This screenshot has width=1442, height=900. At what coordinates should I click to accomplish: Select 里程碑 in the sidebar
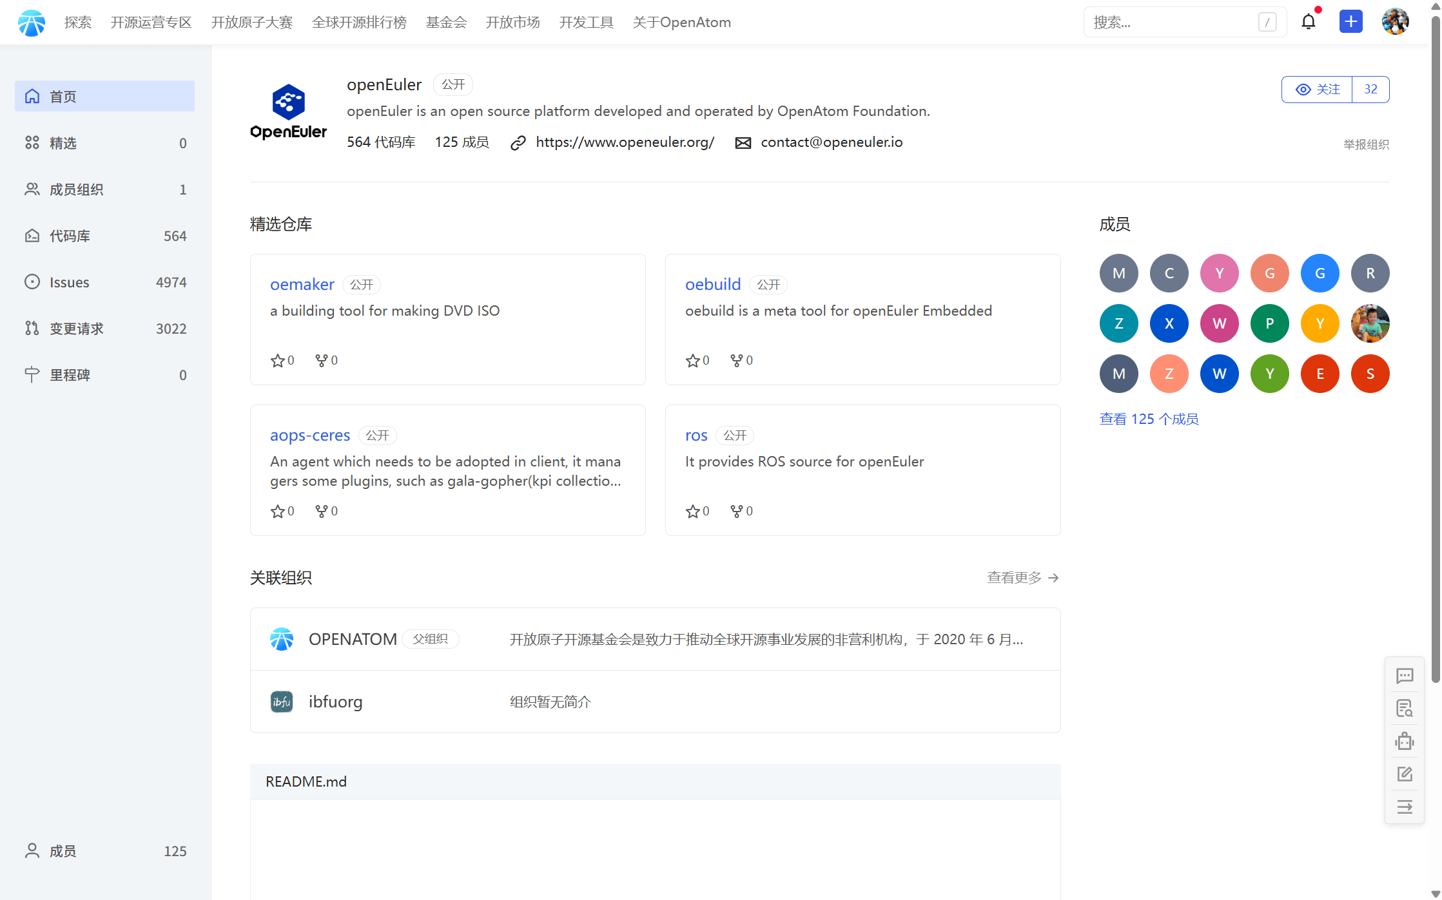tap(104, 375)
